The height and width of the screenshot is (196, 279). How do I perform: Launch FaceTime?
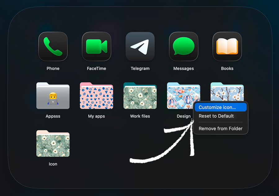click(x=96, y=46)
